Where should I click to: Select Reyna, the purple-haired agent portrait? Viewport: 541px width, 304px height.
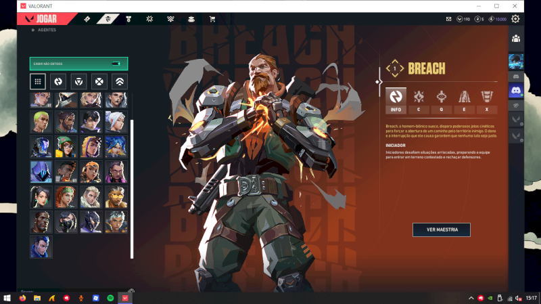pos(116,172)
